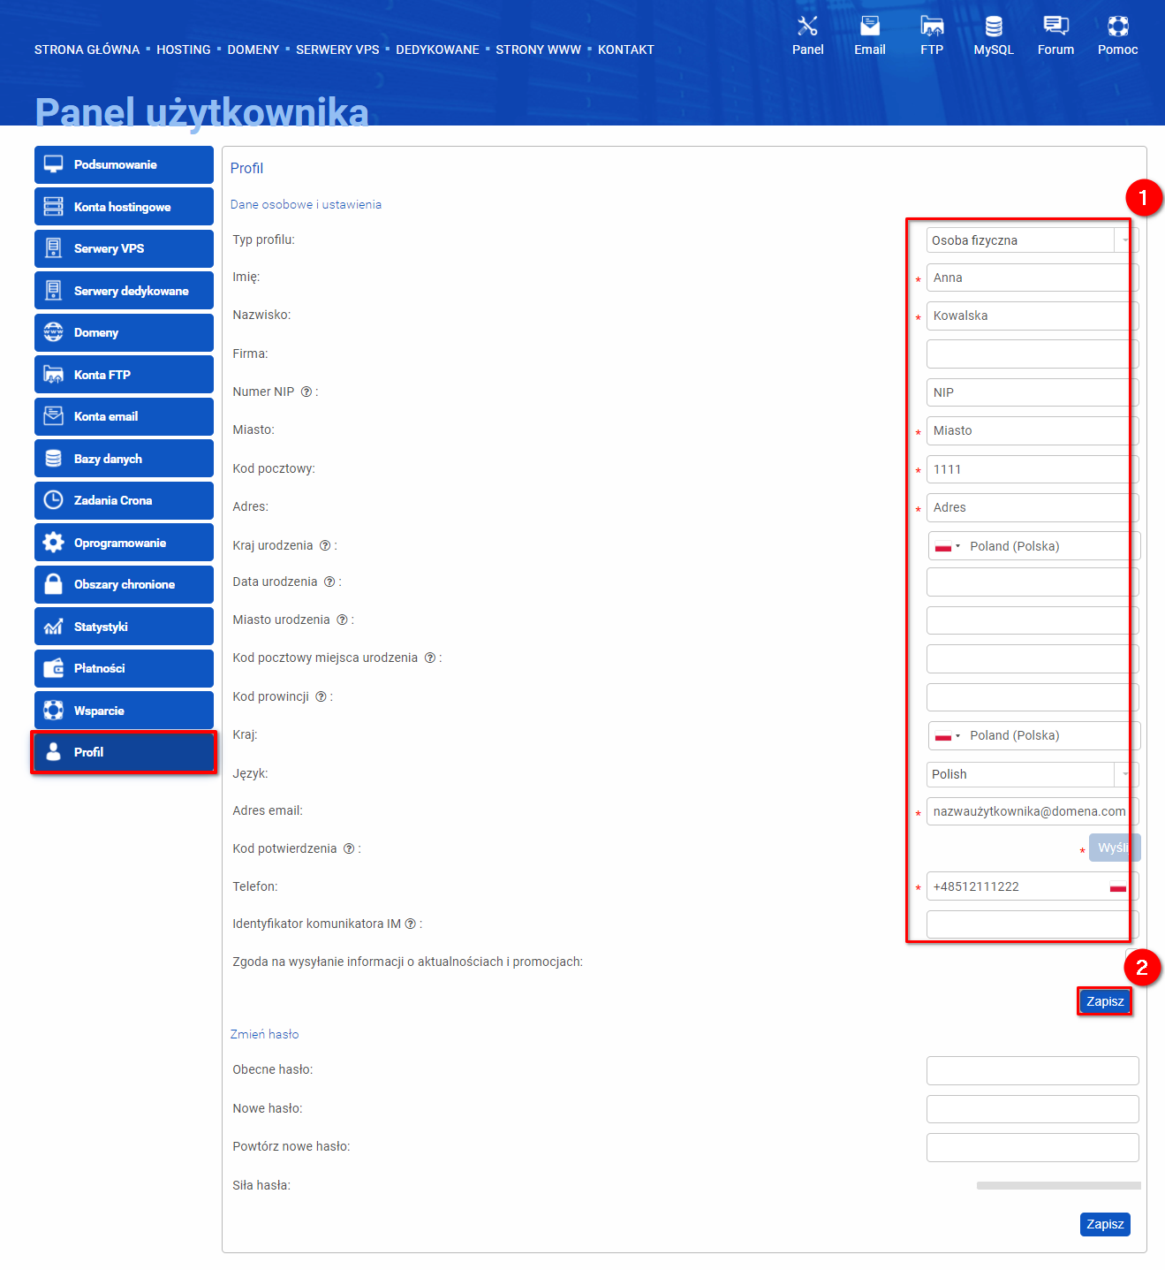This screenshot has height=1270, width=1165.
Task: Show help for Identyfikator komunikatora IM
Action: tap(411, 924)
